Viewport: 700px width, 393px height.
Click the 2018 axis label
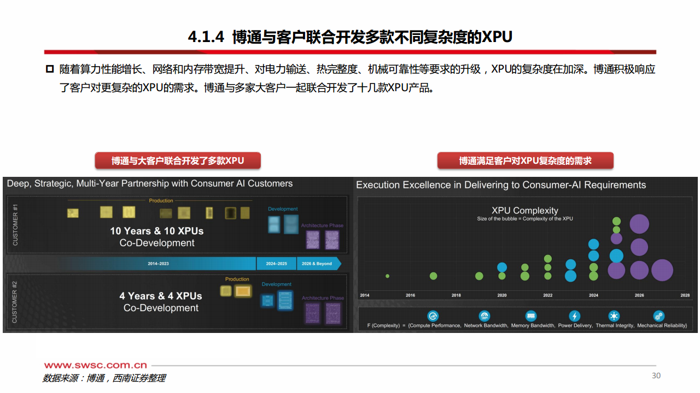(456, 295)
